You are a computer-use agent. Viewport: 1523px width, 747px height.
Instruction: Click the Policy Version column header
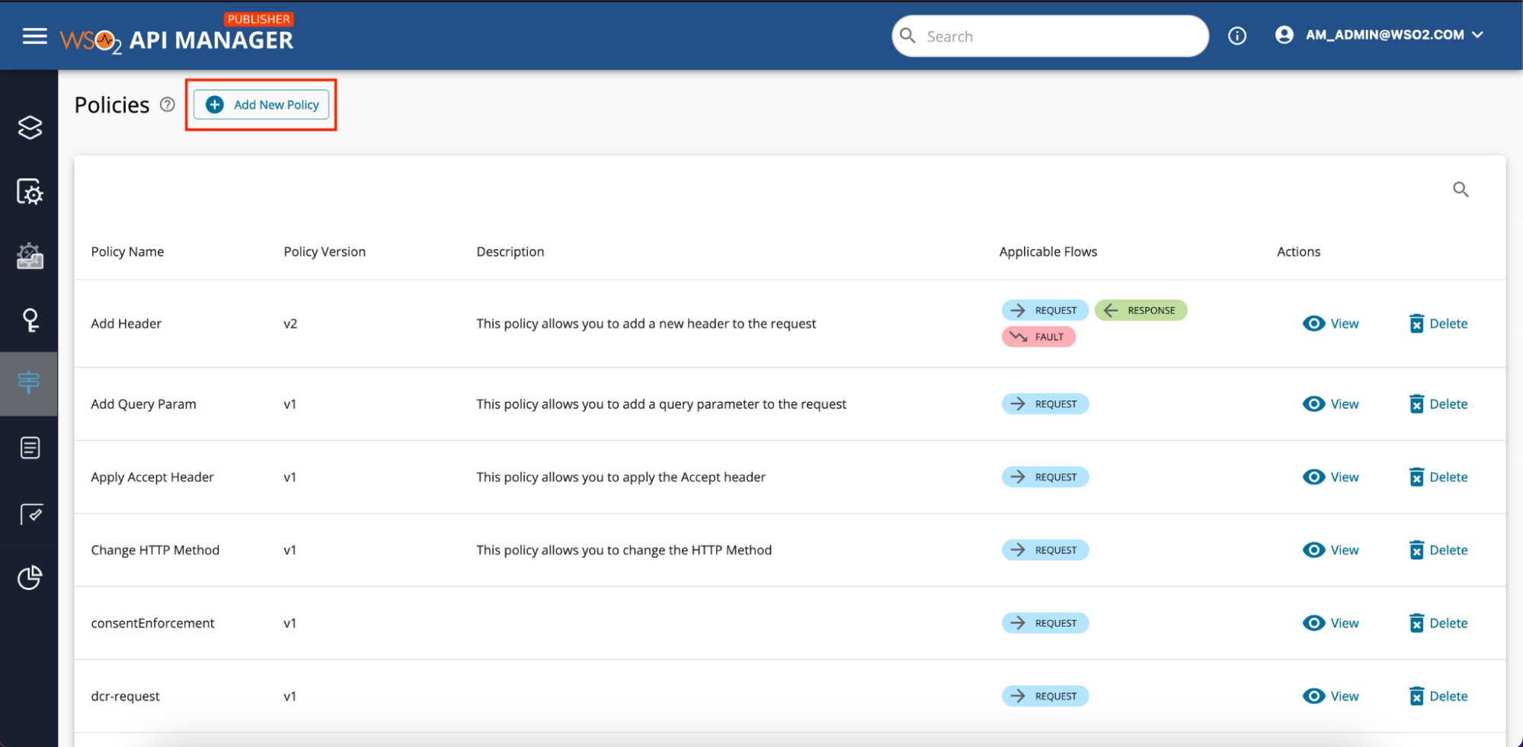tap(325, 252)
